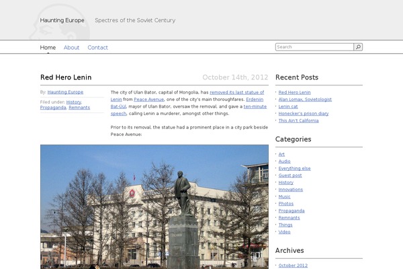This screenshot has height=269, width=403.
Task: Click the Haunting Europe site title
Action: click(62, 20)
